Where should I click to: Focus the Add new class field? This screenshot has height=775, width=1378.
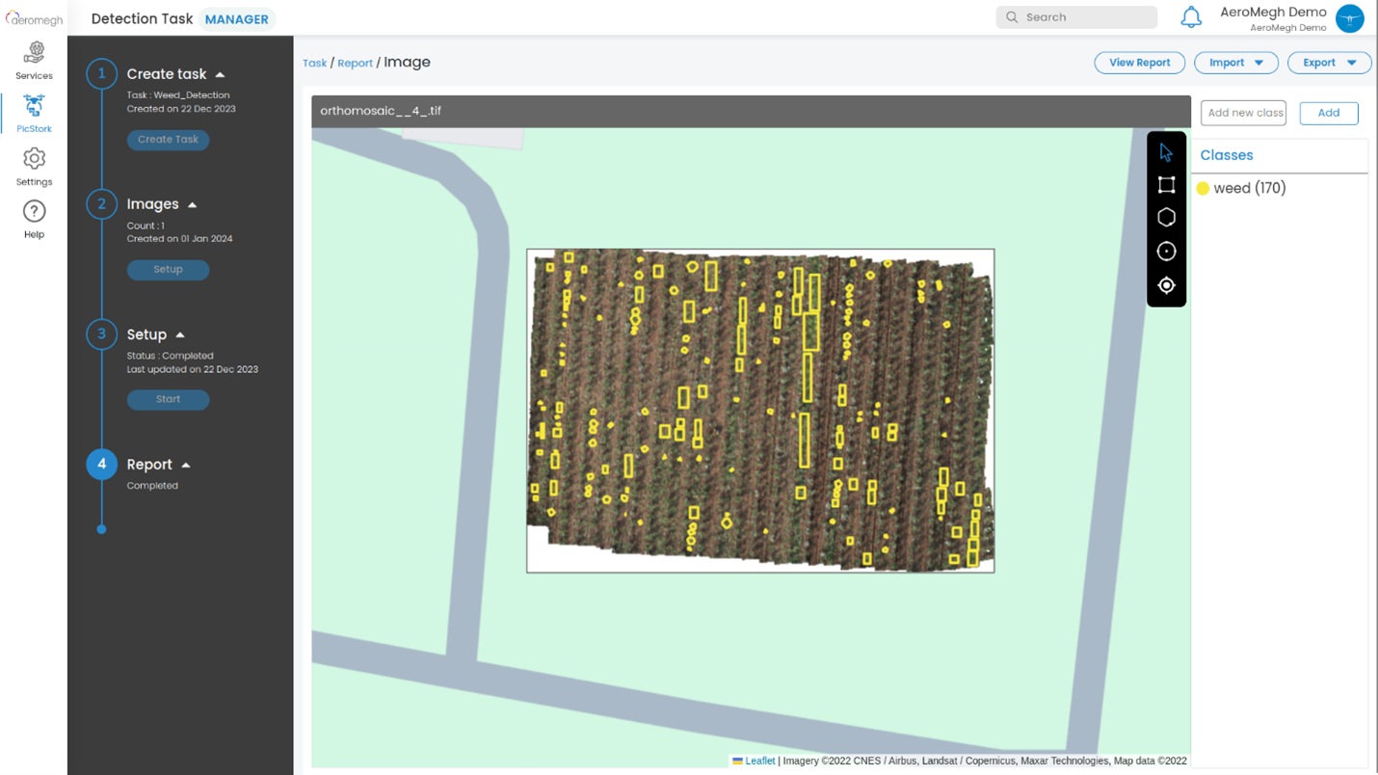coord(1243,113)
